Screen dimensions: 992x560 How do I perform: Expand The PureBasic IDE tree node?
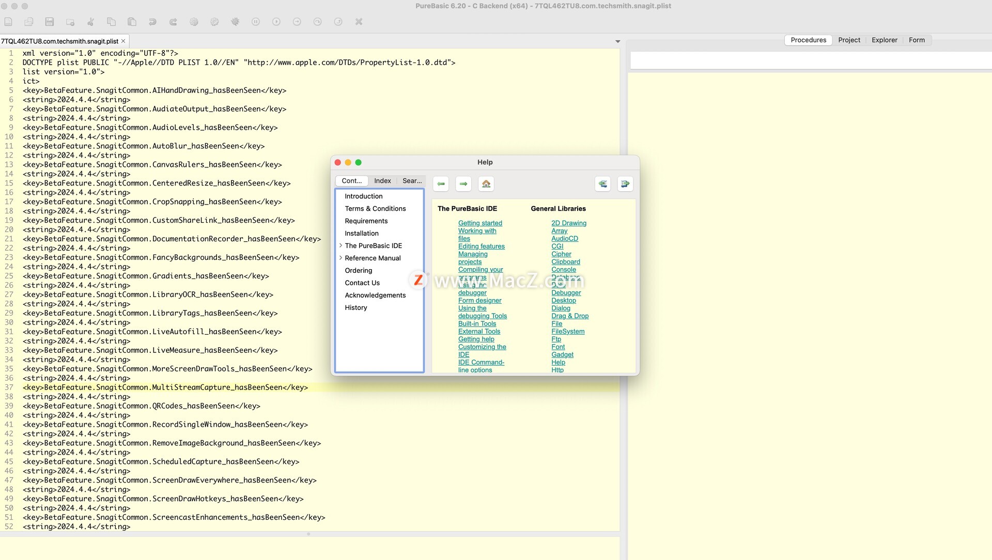[340, 245]
